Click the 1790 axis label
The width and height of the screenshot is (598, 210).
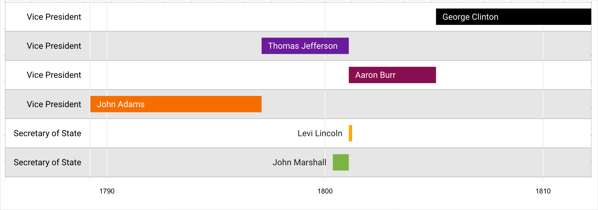(107, 191)
